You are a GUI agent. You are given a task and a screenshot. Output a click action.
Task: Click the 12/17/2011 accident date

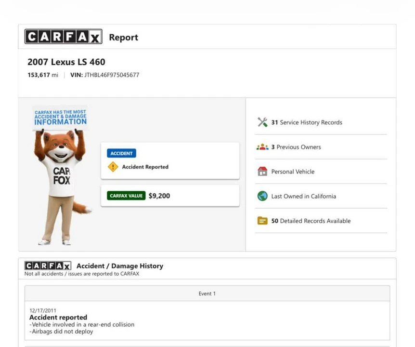(x=43, y=310)
